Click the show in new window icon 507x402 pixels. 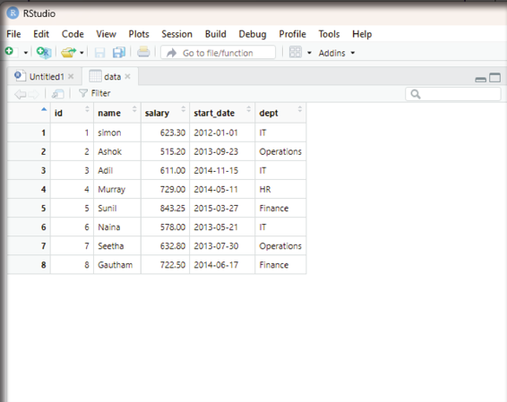[58, 94]
